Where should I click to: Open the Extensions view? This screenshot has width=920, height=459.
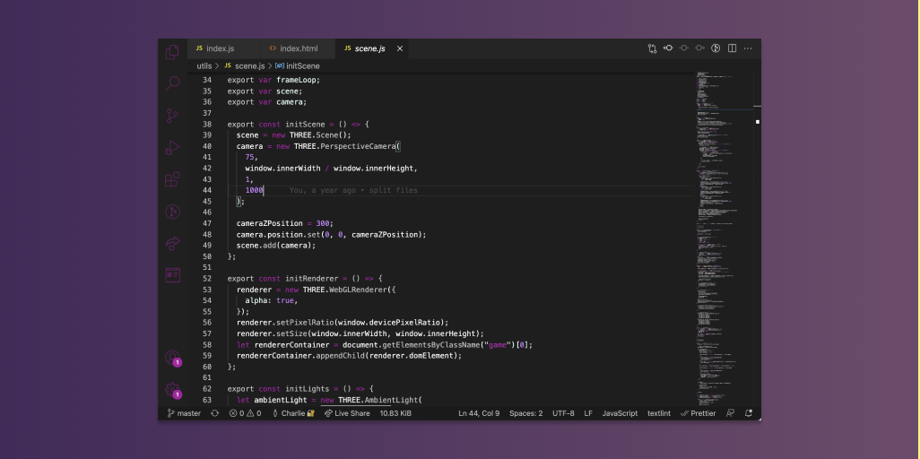pos(172,179)
